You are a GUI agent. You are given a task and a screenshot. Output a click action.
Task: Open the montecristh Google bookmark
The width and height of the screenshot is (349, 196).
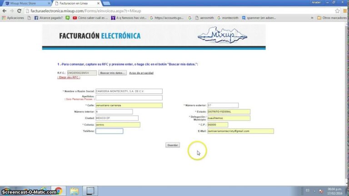click(228, 18)
